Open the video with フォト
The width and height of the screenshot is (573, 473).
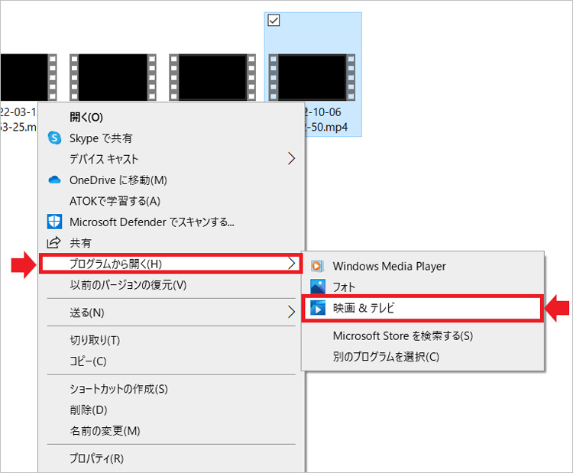click(422, 287)
